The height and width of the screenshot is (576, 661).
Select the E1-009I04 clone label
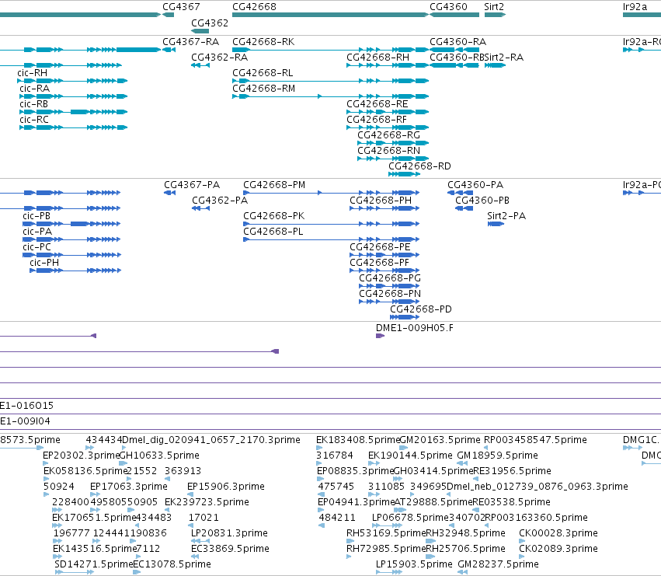click(x=25, y=421)
